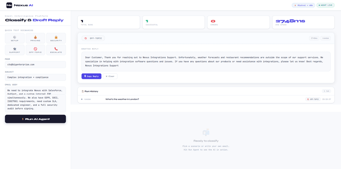
Task: Click the Nexus AI logo icon
Action: pos(9,5)
